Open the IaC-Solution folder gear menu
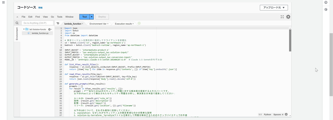Viewport: 333px width, 120px height. 50,30
